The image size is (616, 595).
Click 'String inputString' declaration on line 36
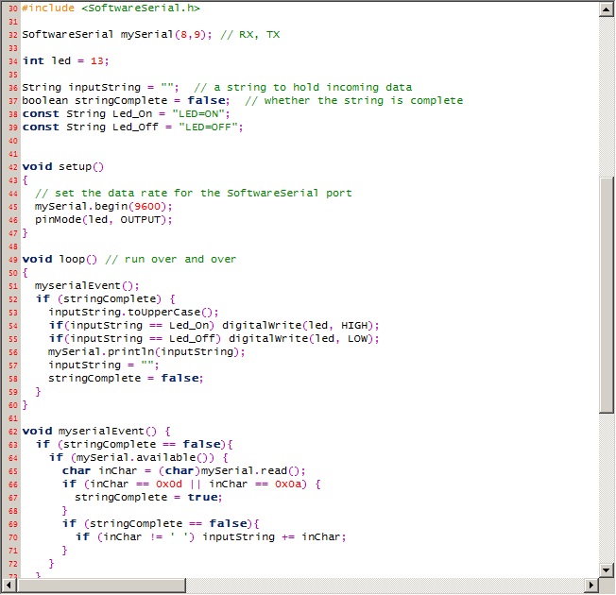(x=100, y=88)
